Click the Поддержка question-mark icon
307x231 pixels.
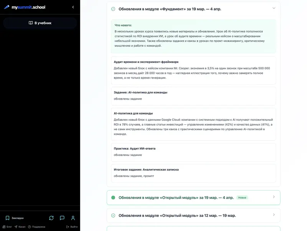(30, 226)
